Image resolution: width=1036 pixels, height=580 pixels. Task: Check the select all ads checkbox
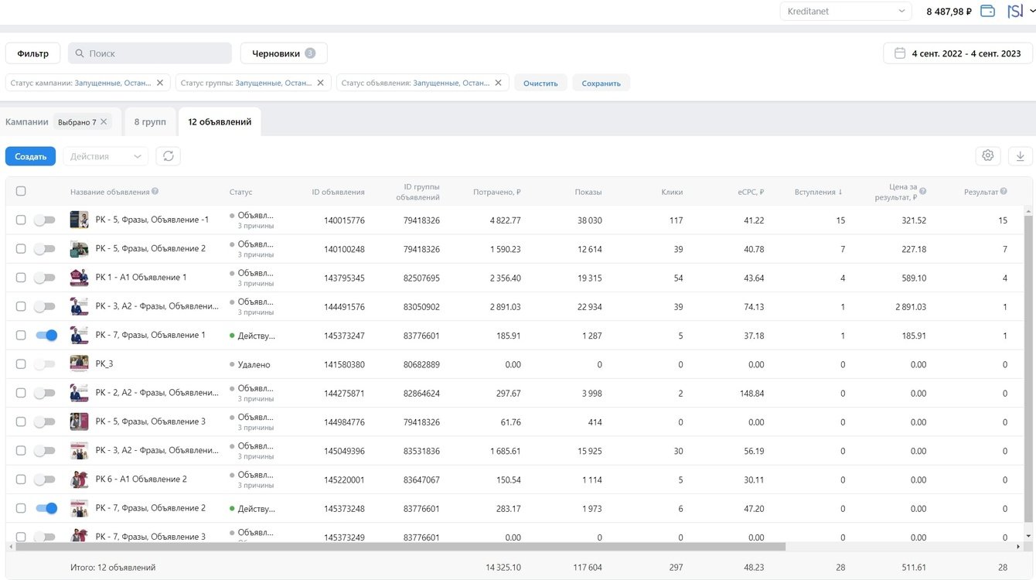(x=21, y=192)
